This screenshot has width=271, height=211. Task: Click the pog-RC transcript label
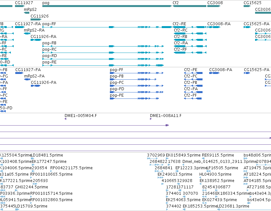coord(49,49)
